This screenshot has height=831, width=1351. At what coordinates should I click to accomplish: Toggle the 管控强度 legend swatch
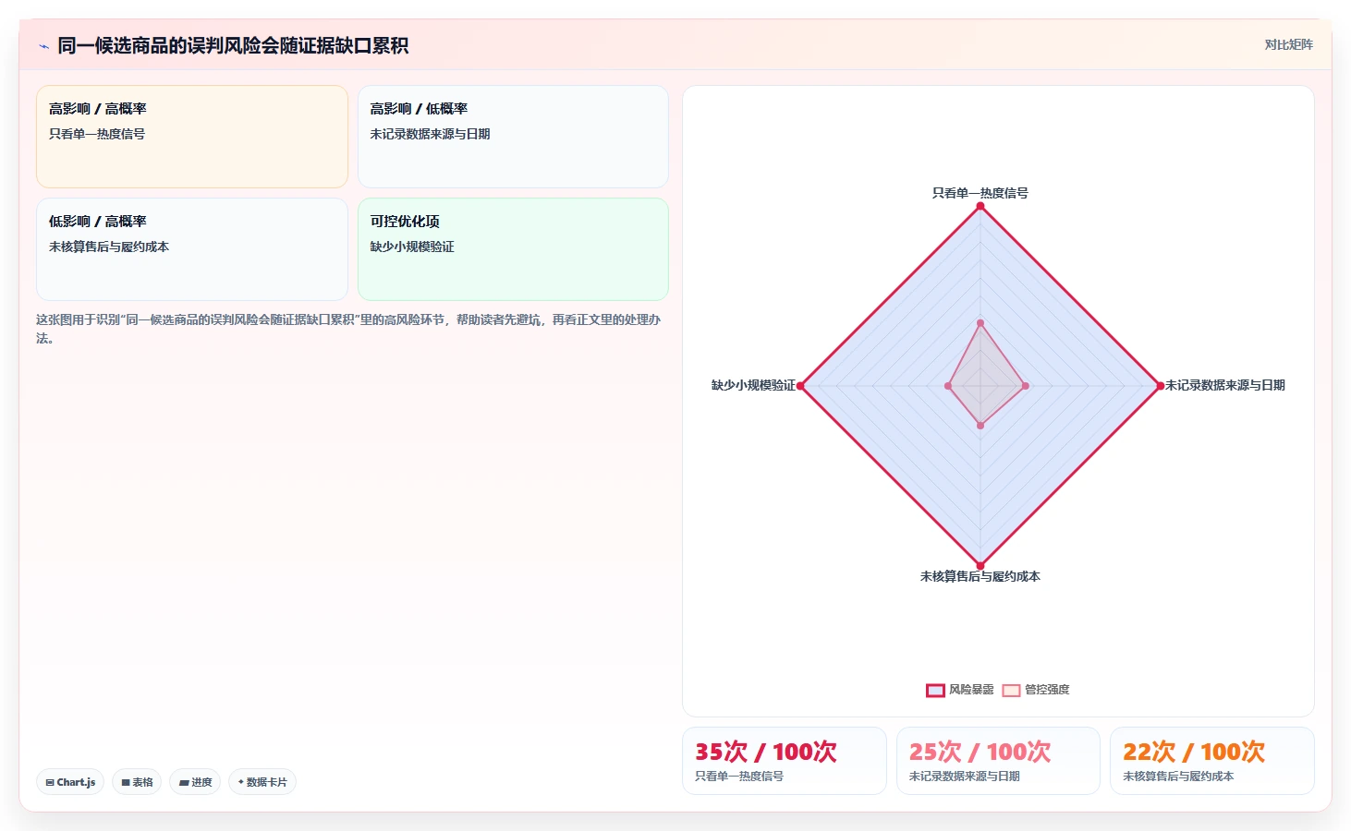[x=1011, y=690]
